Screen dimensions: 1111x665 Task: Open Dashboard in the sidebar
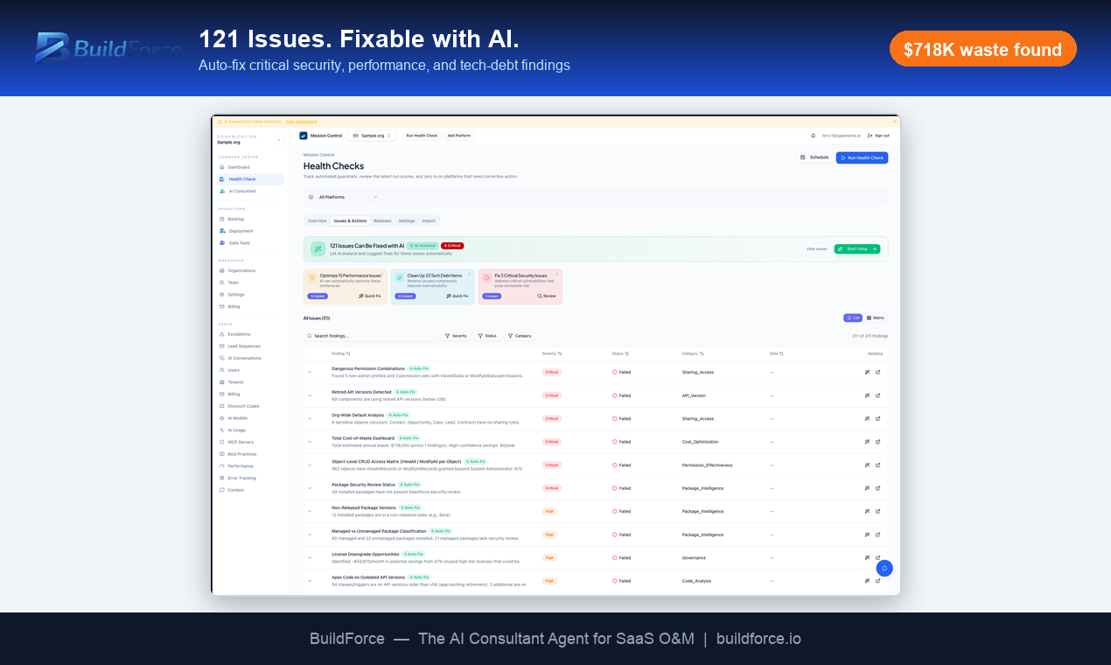pyautogui.click(x=238, y=167)
